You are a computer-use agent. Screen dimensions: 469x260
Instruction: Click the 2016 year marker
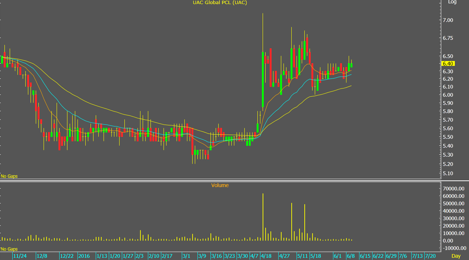click(x=84, y=256)
